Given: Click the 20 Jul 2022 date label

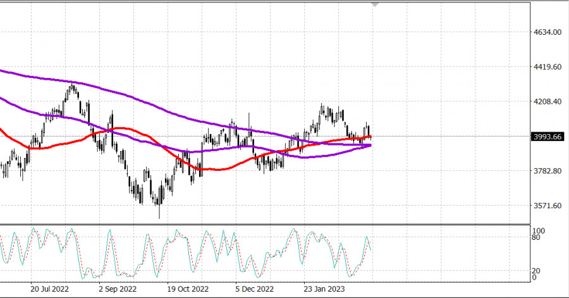Looking at the screenshot, I should point(50,289).
